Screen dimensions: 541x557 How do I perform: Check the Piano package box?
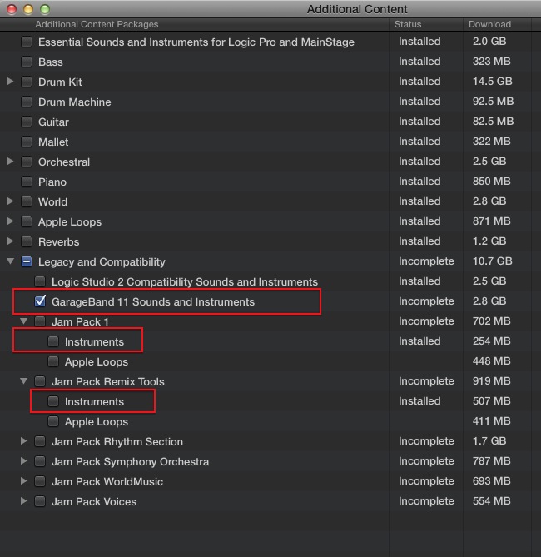(x=27, y=182)
